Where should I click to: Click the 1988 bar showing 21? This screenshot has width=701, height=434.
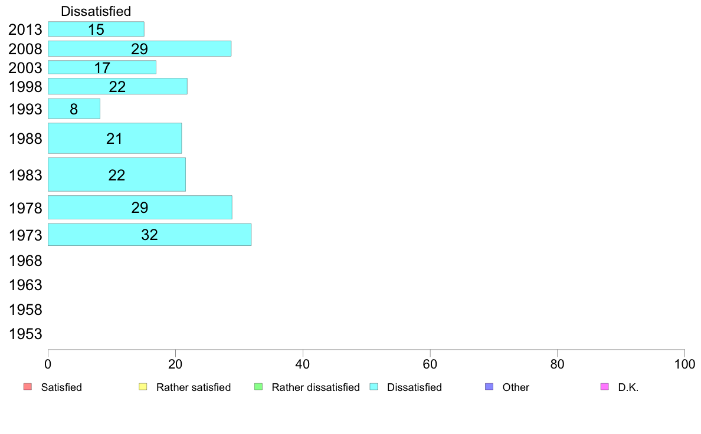[x=114, y=138]
